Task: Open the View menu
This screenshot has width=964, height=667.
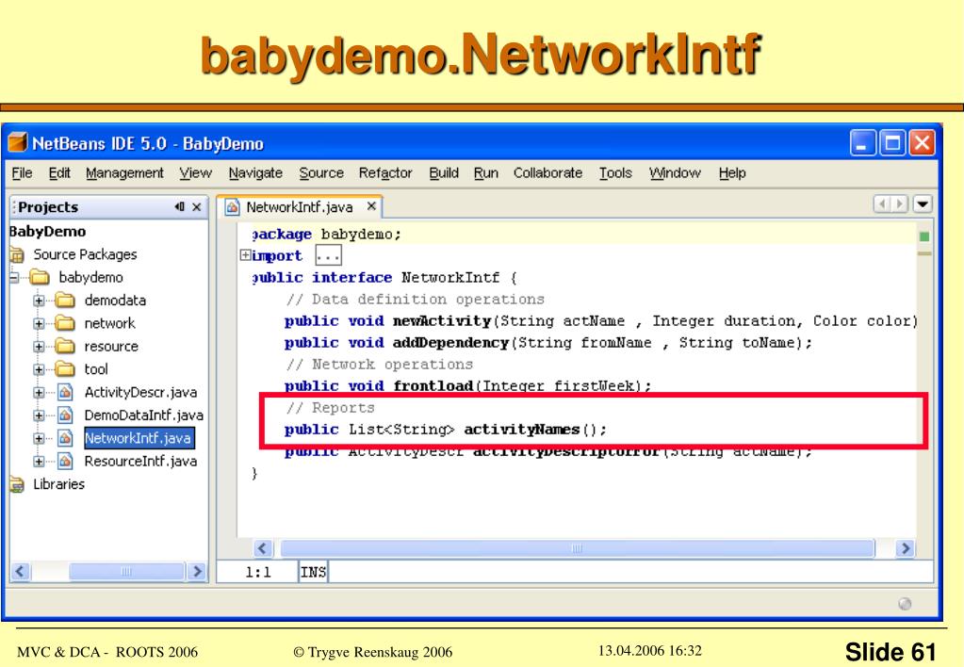Action: [195, 173]
